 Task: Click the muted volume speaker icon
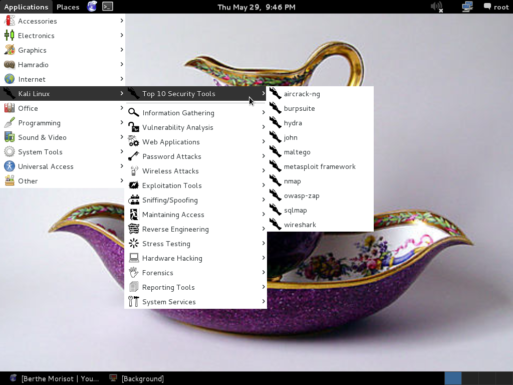[437, 7]
